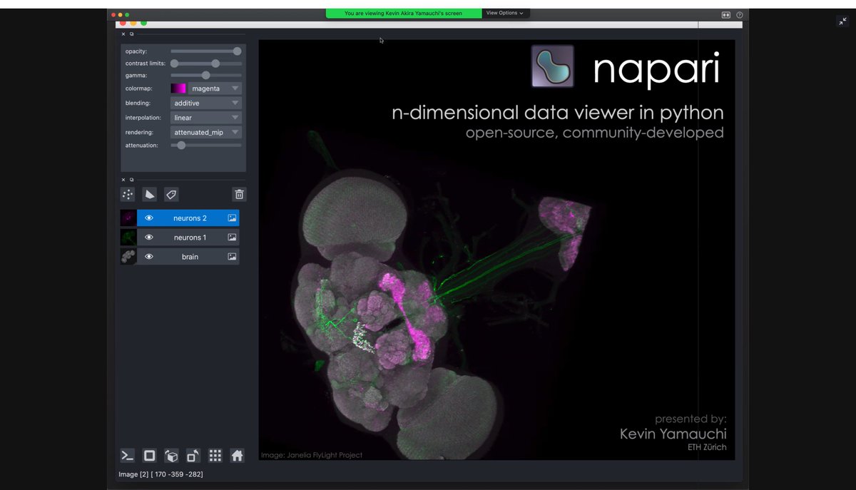The height and width of the screenshot is (490, 856).
Task: Hide the brain layer
Action: [149, 257]
